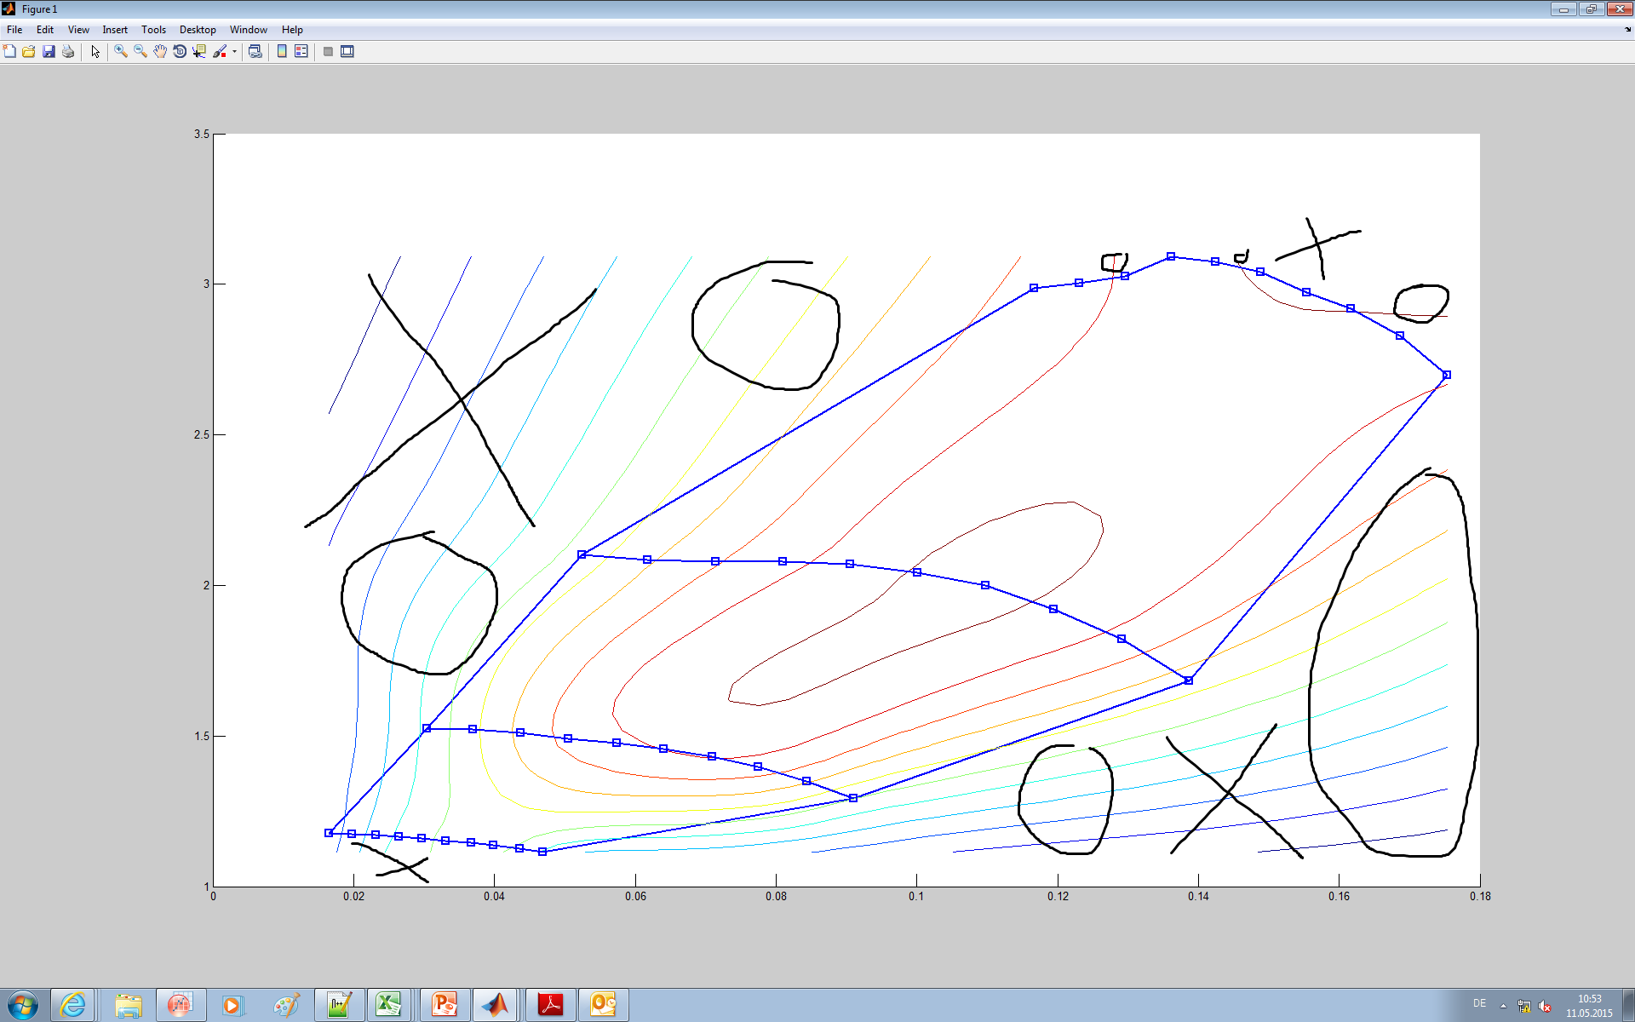The width and height of the screenshot is (1635, 1022).
Task: Click the dock figure arrow at top right
Action: [1627, 30]
